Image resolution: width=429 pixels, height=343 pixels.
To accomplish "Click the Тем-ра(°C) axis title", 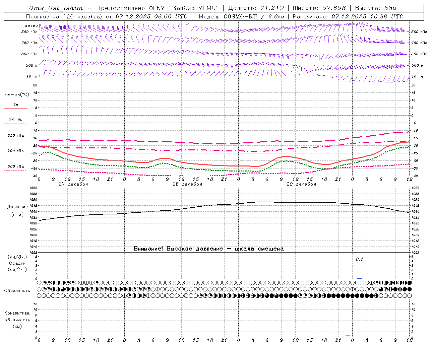I will tap(16, 95).
